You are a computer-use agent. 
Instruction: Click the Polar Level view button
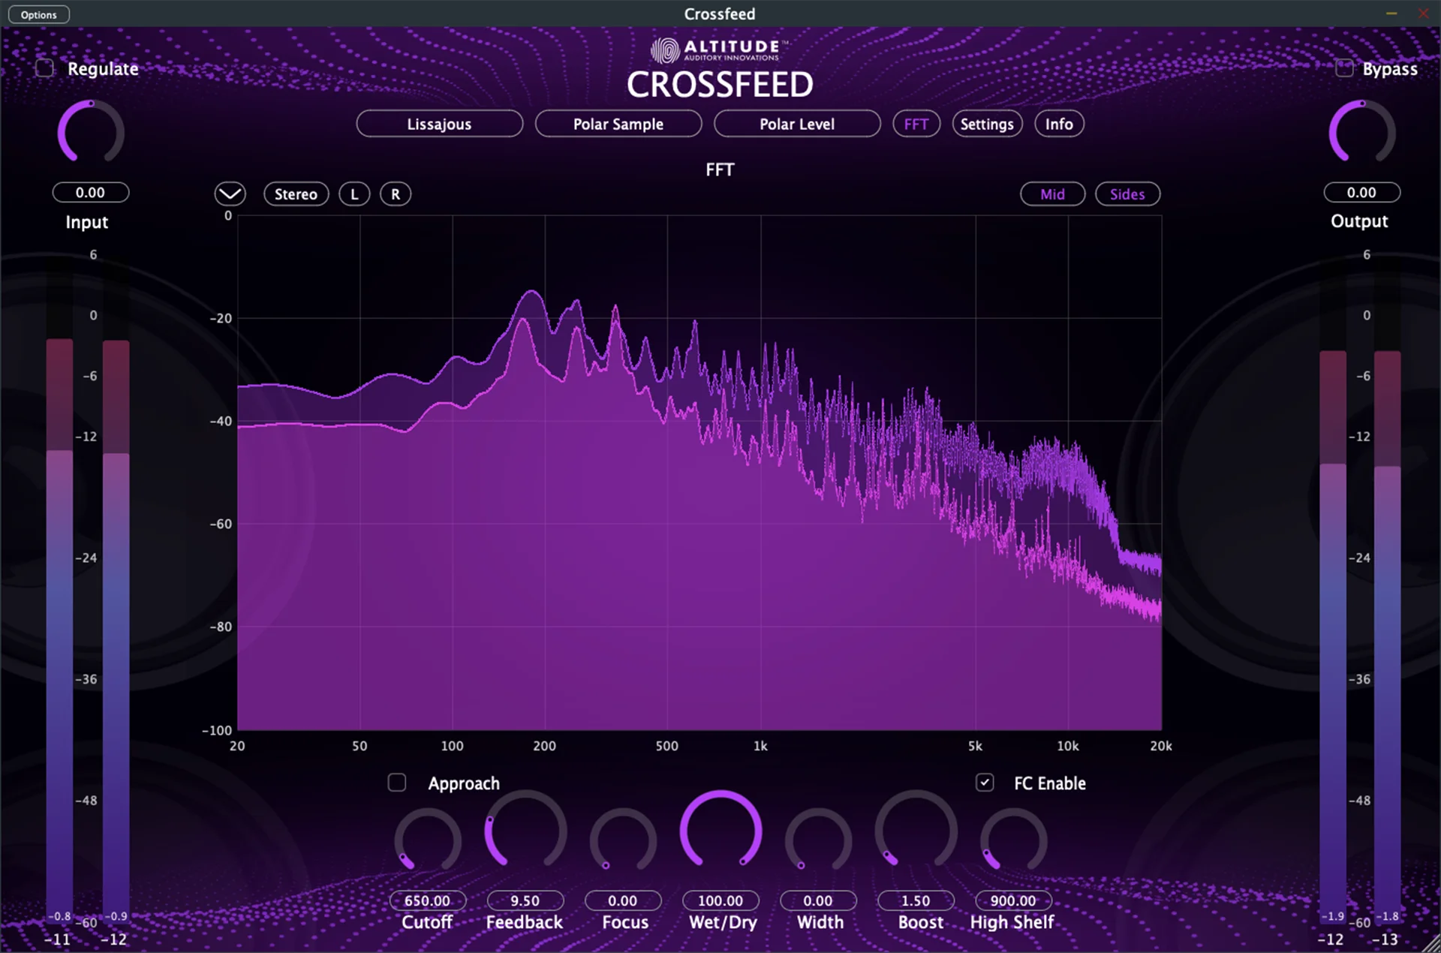[x=796, y=123]
